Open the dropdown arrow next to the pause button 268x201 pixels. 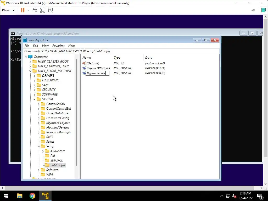point(28,10)
